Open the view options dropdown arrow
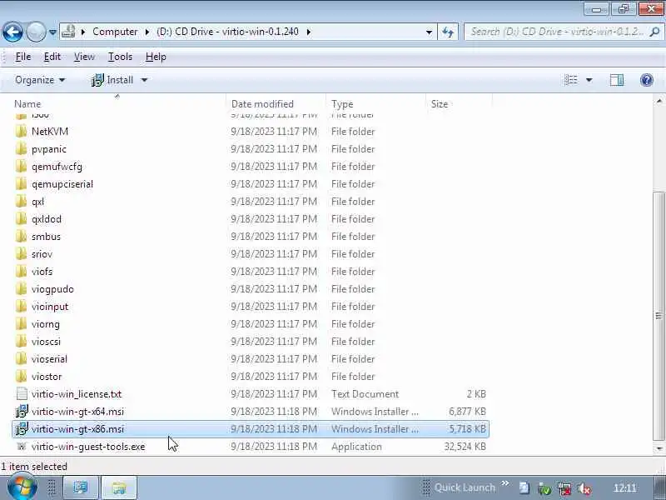Image resolution: width=666 pixels, height=500 pixels. (589, 80)
